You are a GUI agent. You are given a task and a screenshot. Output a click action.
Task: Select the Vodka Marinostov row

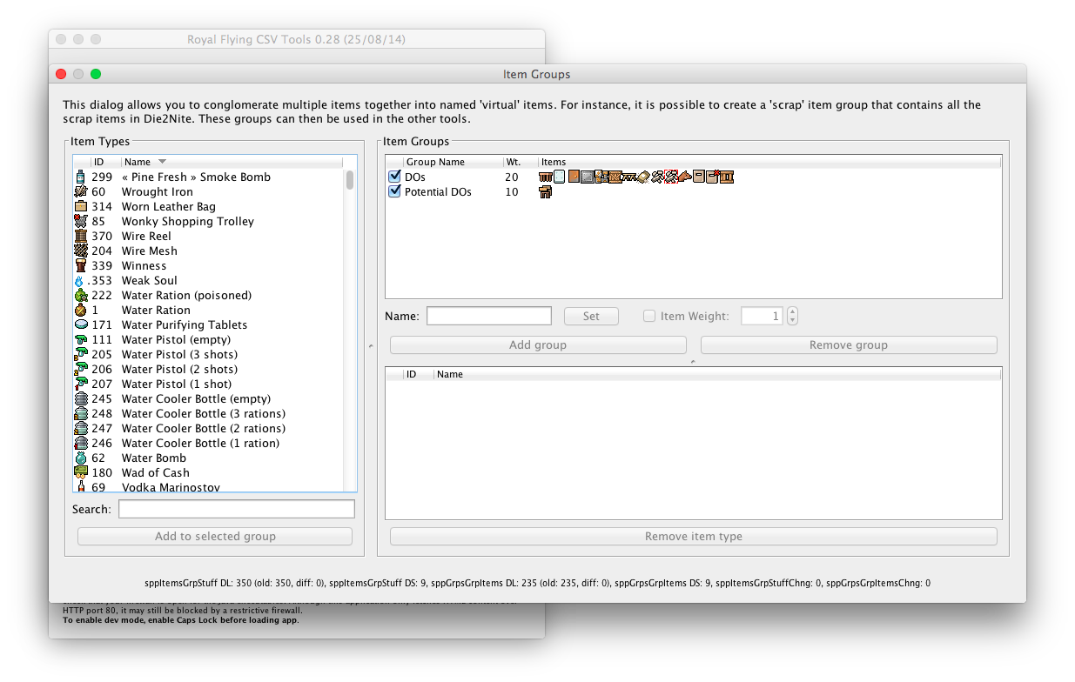click(x=209, y=487)
